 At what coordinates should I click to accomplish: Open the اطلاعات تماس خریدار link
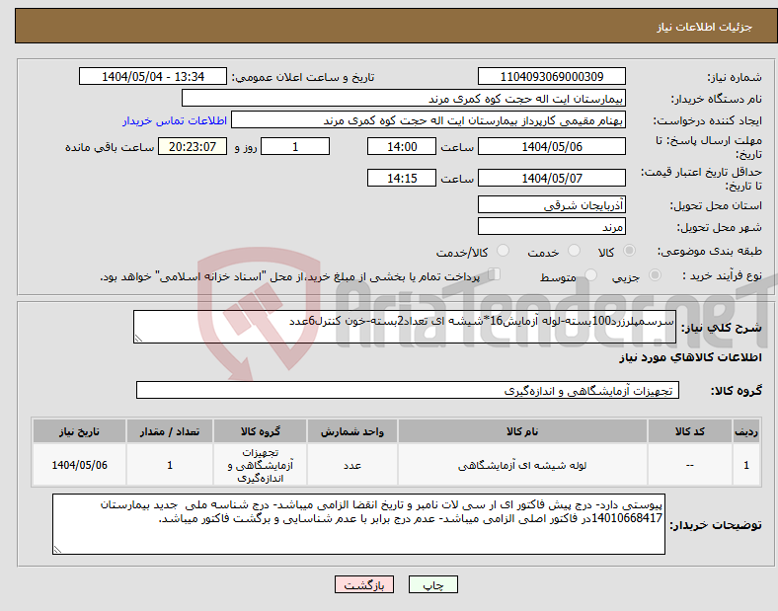(175, 120)
